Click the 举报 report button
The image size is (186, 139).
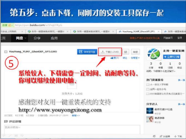135,52
